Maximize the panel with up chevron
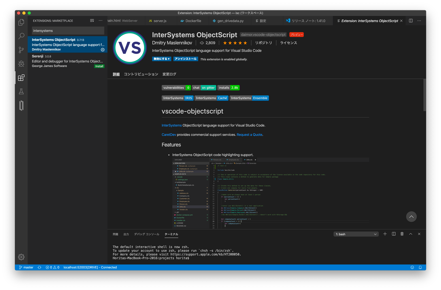 pos(411,234)
